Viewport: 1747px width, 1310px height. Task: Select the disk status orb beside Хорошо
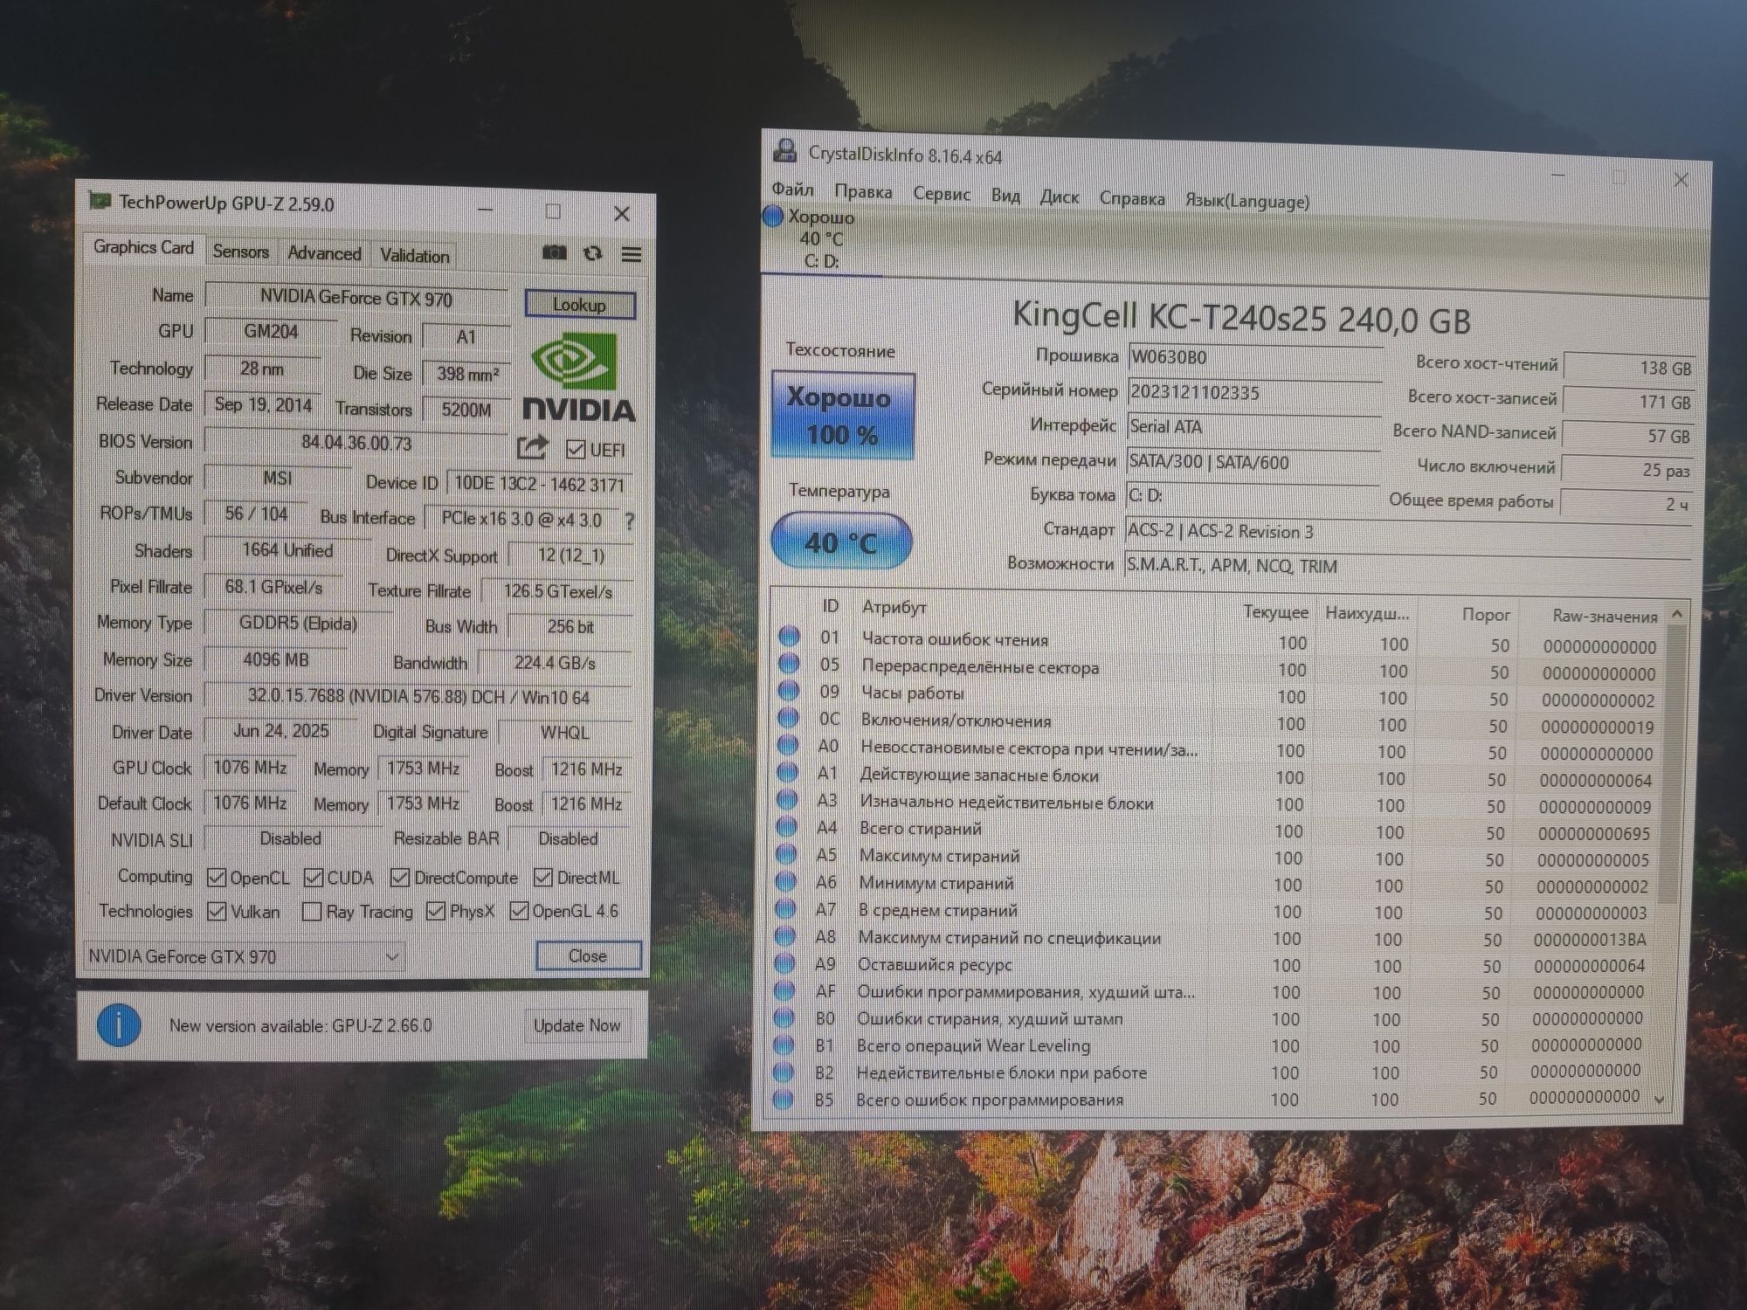point(773,216)
